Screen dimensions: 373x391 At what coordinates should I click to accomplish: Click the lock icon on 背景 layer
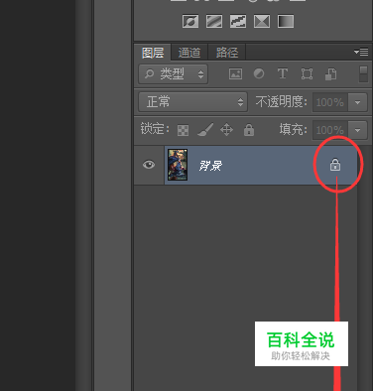tap(335, 165)
